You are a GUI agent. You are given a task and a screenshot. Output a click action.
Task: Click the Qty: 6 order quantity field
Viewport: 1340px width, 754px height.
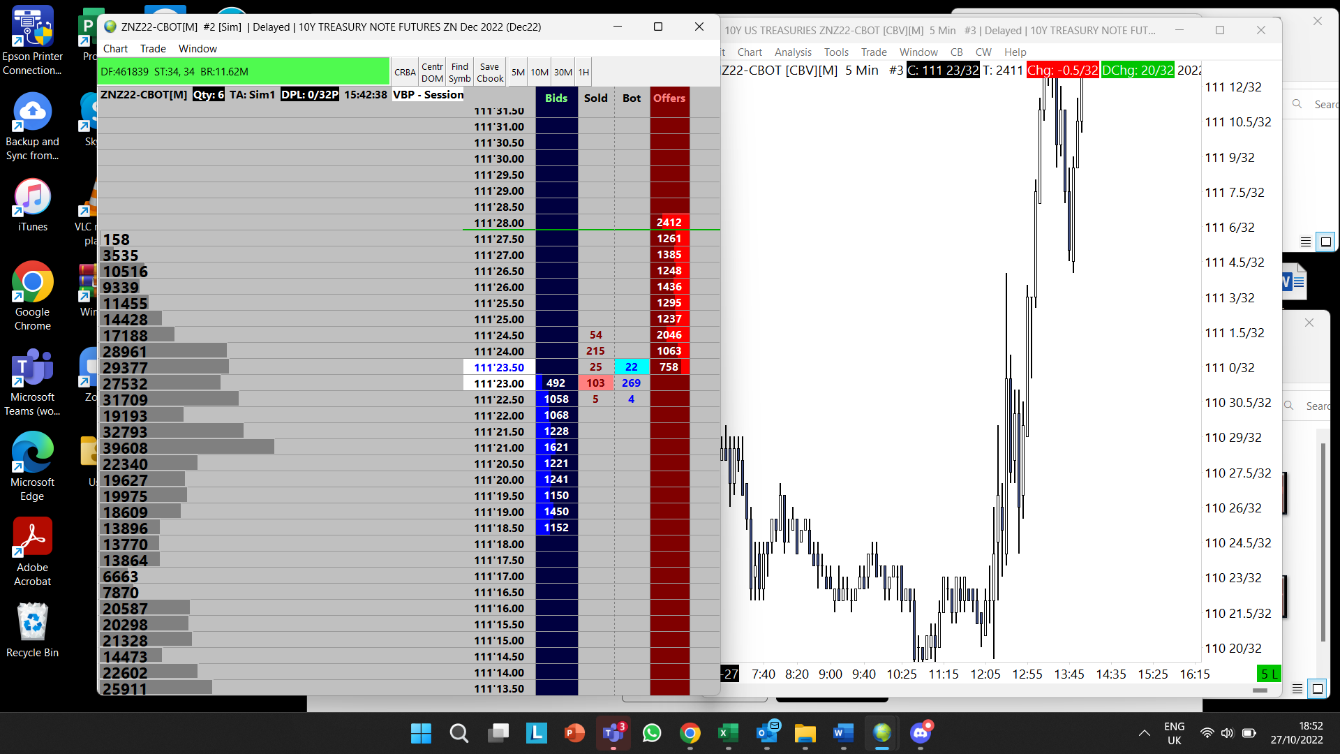[x=209, y=94]
